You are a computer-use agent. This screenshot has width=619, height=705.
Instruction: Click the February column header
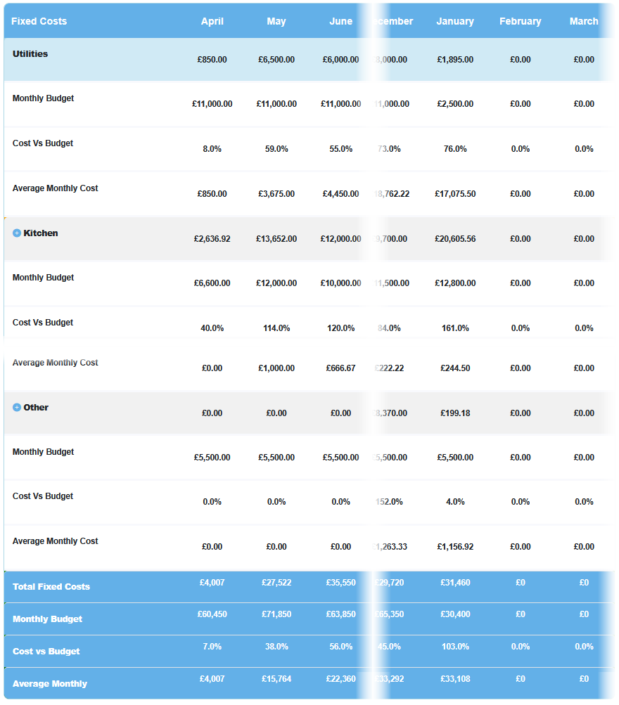pos(520,21)
